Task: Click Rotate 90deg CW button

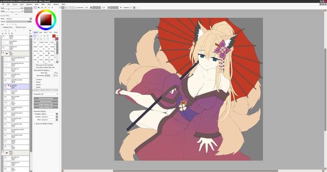Action: coord(46,107)
